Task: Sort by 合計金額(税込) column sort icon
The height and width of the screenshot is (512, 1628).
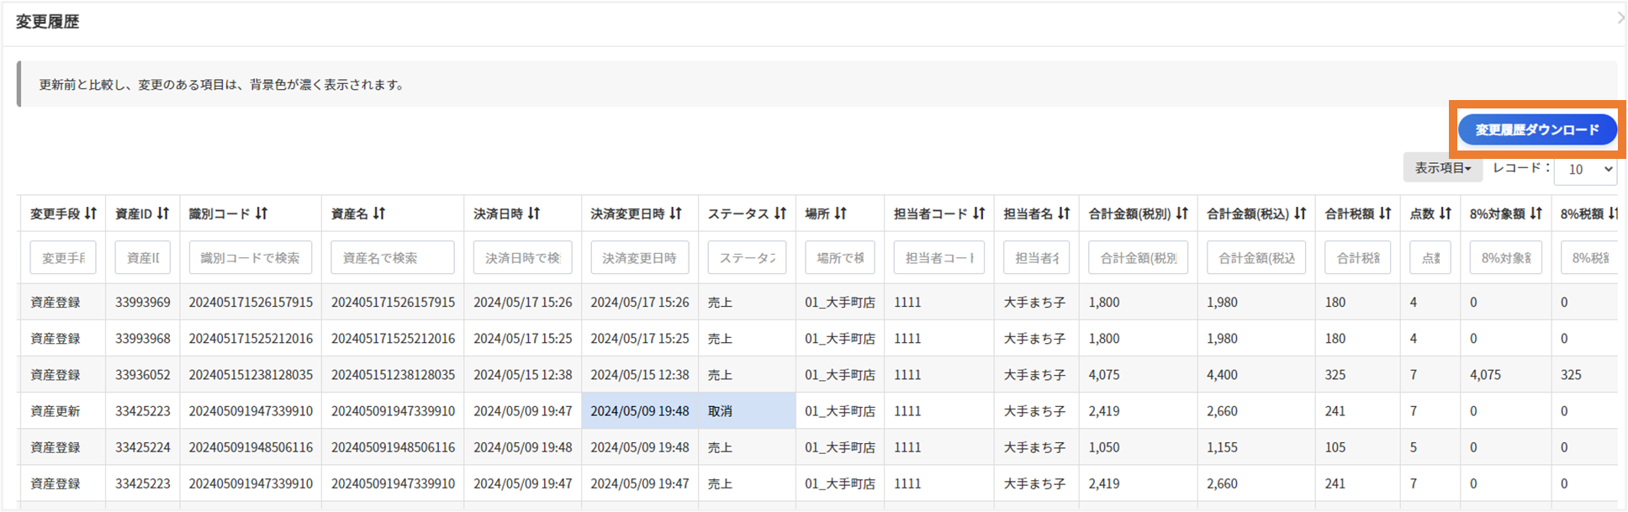Action: tap(1300, 214)
